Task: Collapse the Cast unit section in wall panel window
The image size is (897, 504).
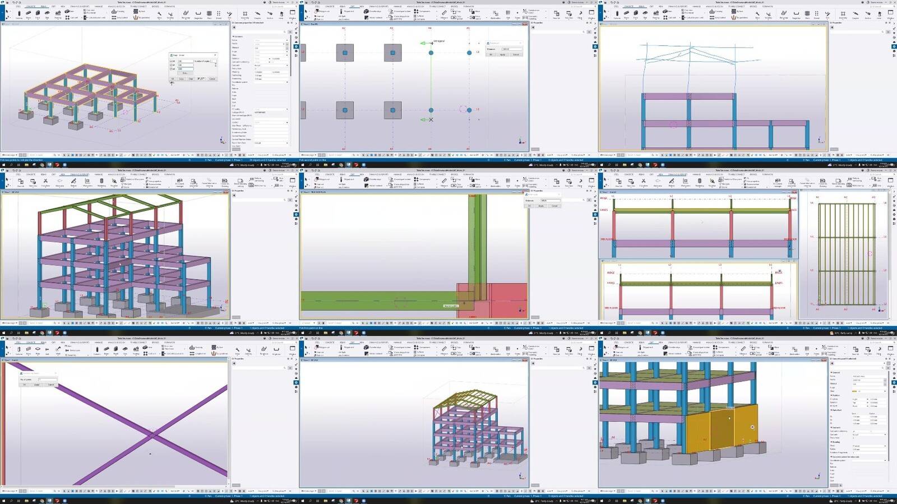Action: tap(831, 428)
